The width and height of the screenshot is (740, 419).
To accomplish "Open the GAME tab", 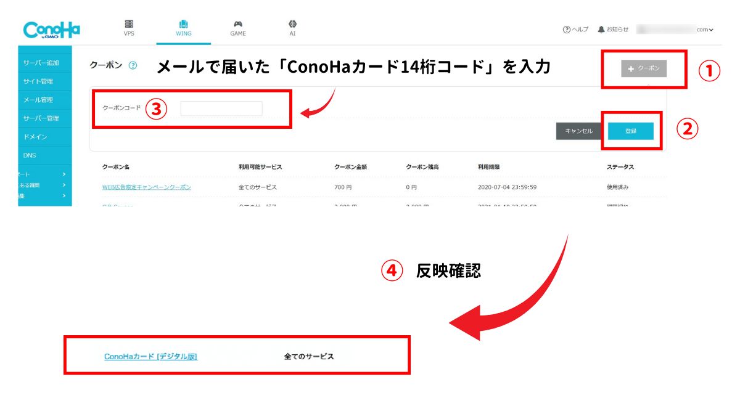I will [238, 28].
